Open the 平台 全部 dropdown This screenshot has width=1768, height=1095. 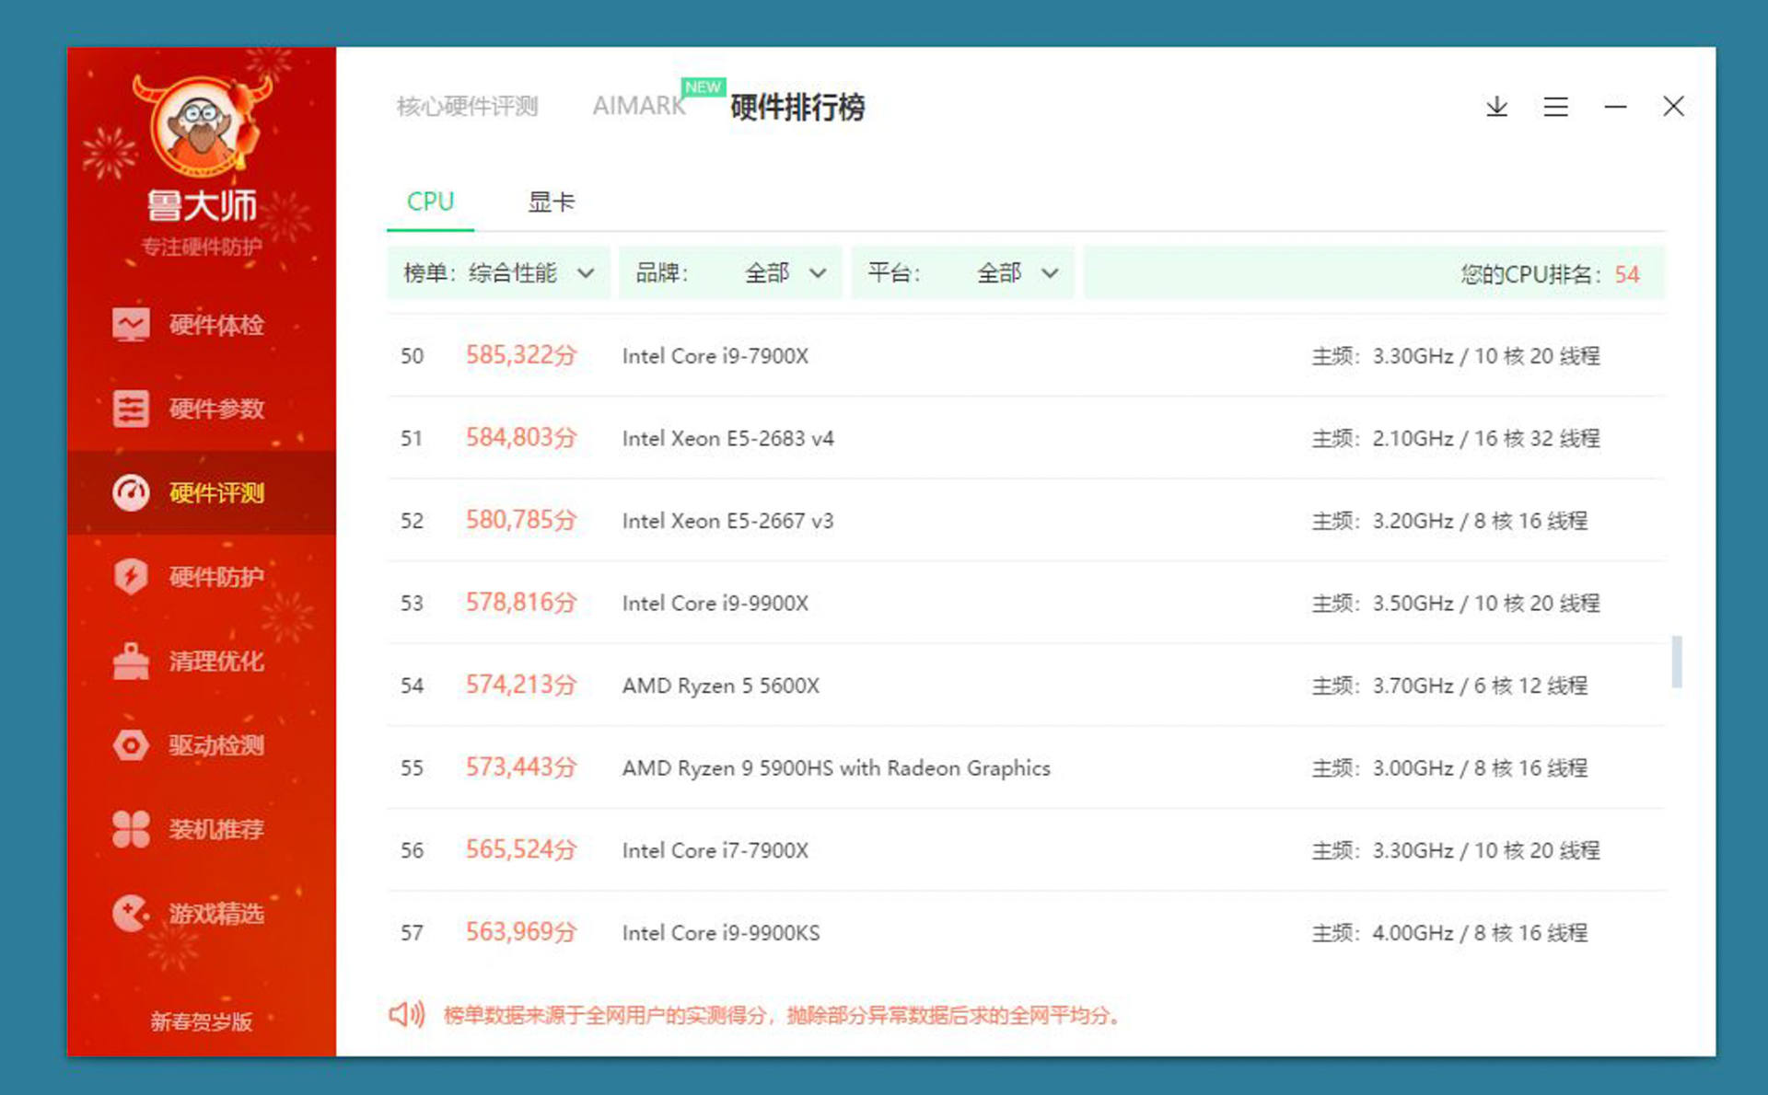coord(962,273)
